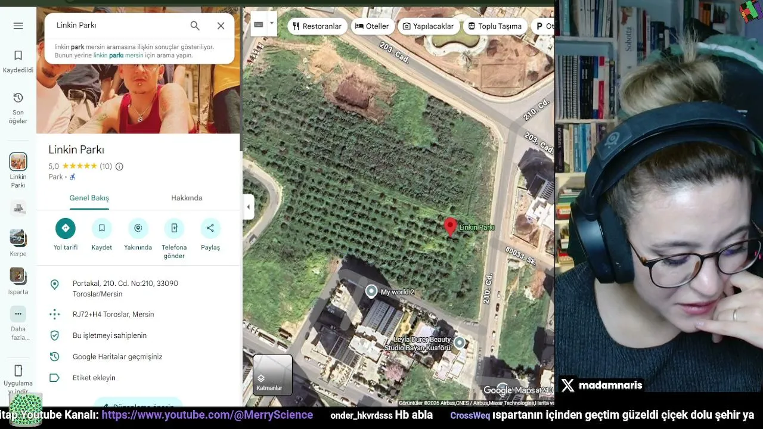Select the Leyla Durer Beauty Studio marker
This screenshot has height=429, width=763.
(x=460, y=343)
